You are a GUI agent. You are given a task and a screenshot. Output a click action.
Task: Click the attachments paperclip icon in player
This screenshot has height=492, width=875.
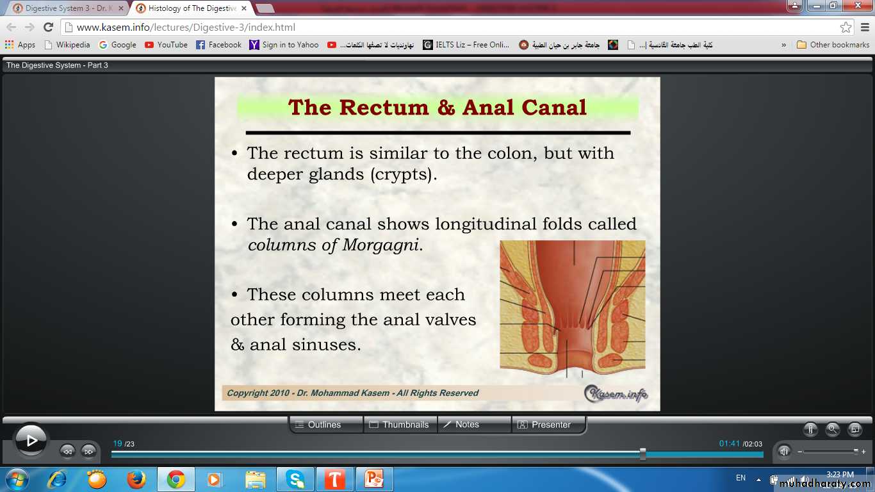coord(810,429)
